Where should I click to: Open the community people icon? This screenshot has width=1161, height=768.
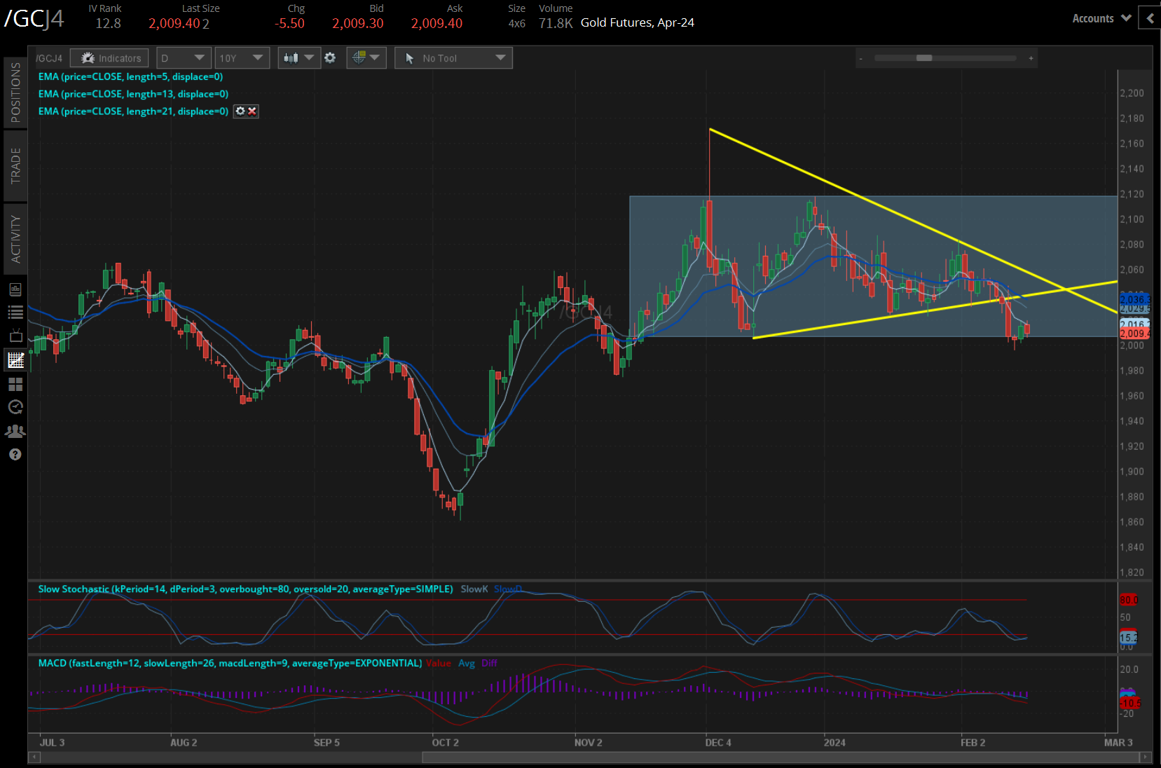[15, 431]
